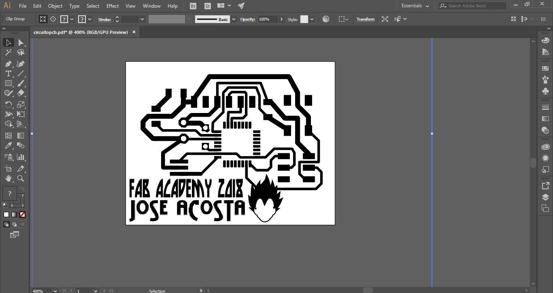This screenshot has height=293, width=553.
Task: Set paint type to None
Action: (23, 215)
